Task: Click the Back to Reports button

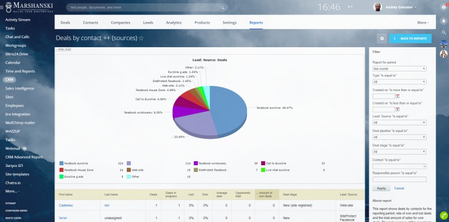Action: pyautogui.click(x=410, y=38)
